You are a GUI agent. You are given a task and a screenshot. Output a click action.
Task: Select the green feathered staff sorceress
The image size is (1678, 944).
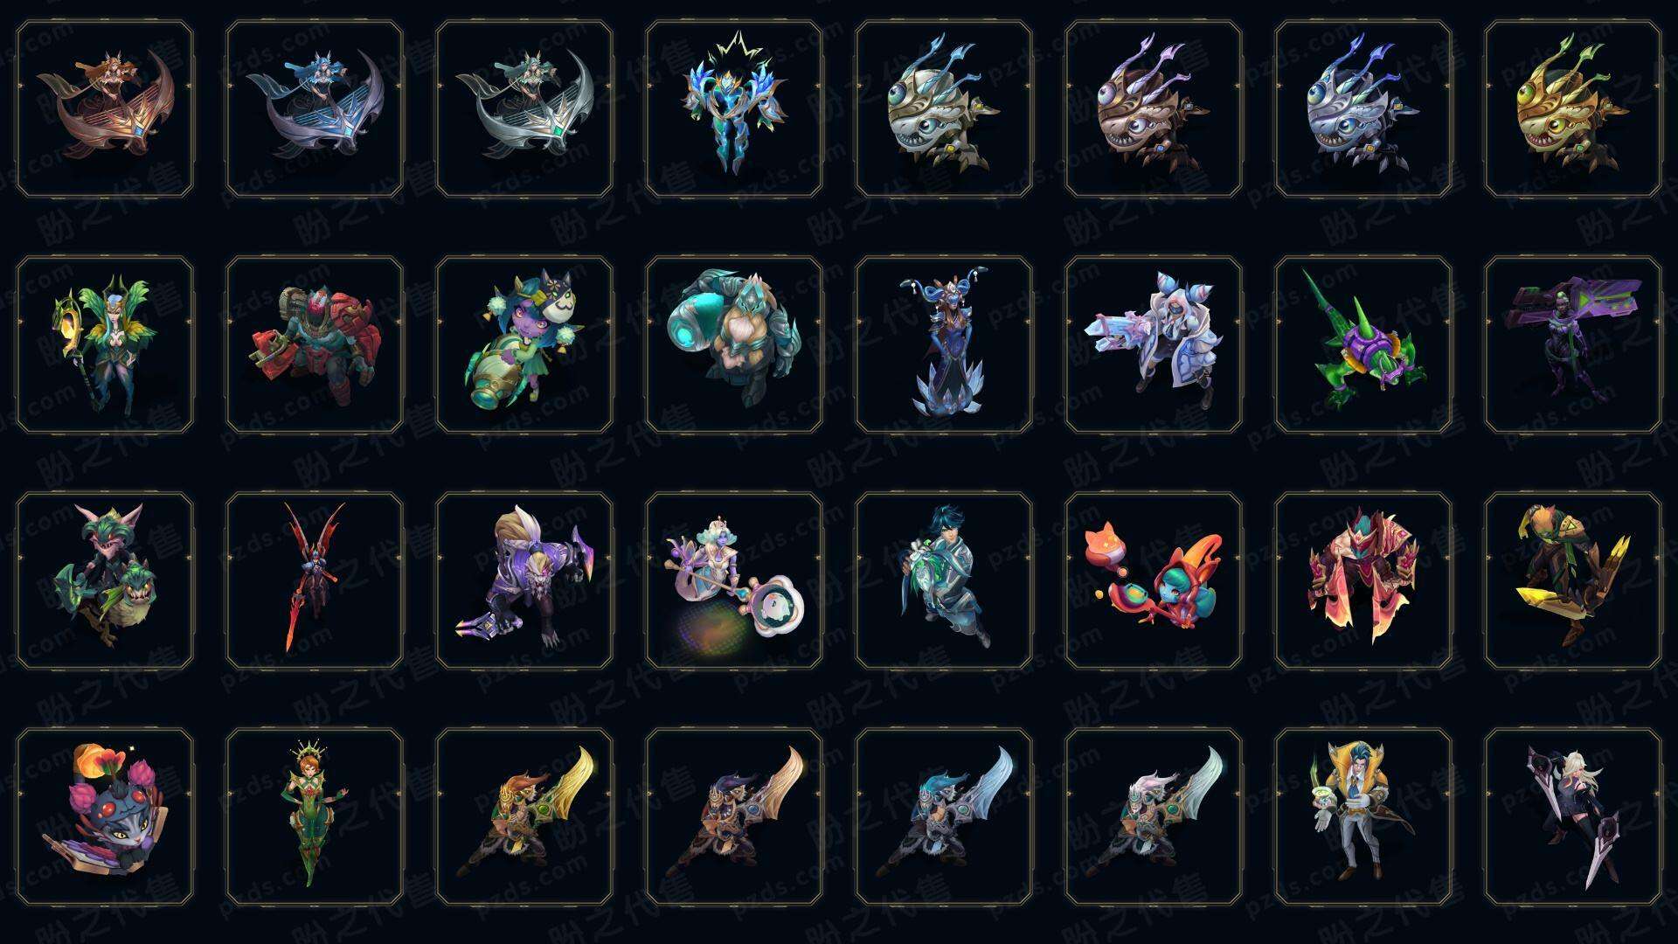point(105,344)
